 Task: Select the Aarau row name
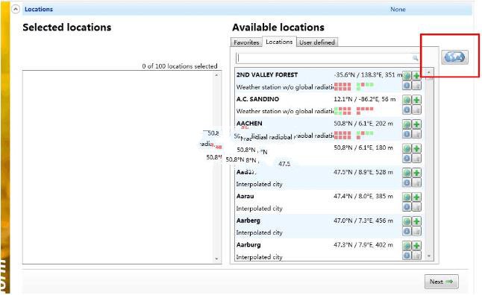245,196
